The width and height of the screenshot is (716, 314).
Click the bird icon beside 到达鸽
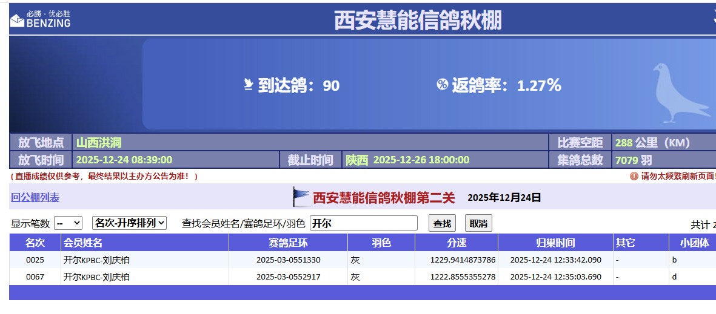(x=247, y=85)
